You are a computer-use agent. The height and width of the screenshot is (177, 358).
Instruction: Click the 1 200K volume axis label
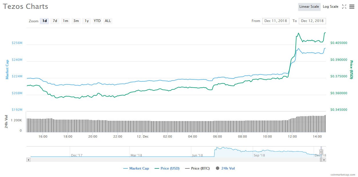coord(16,120)
